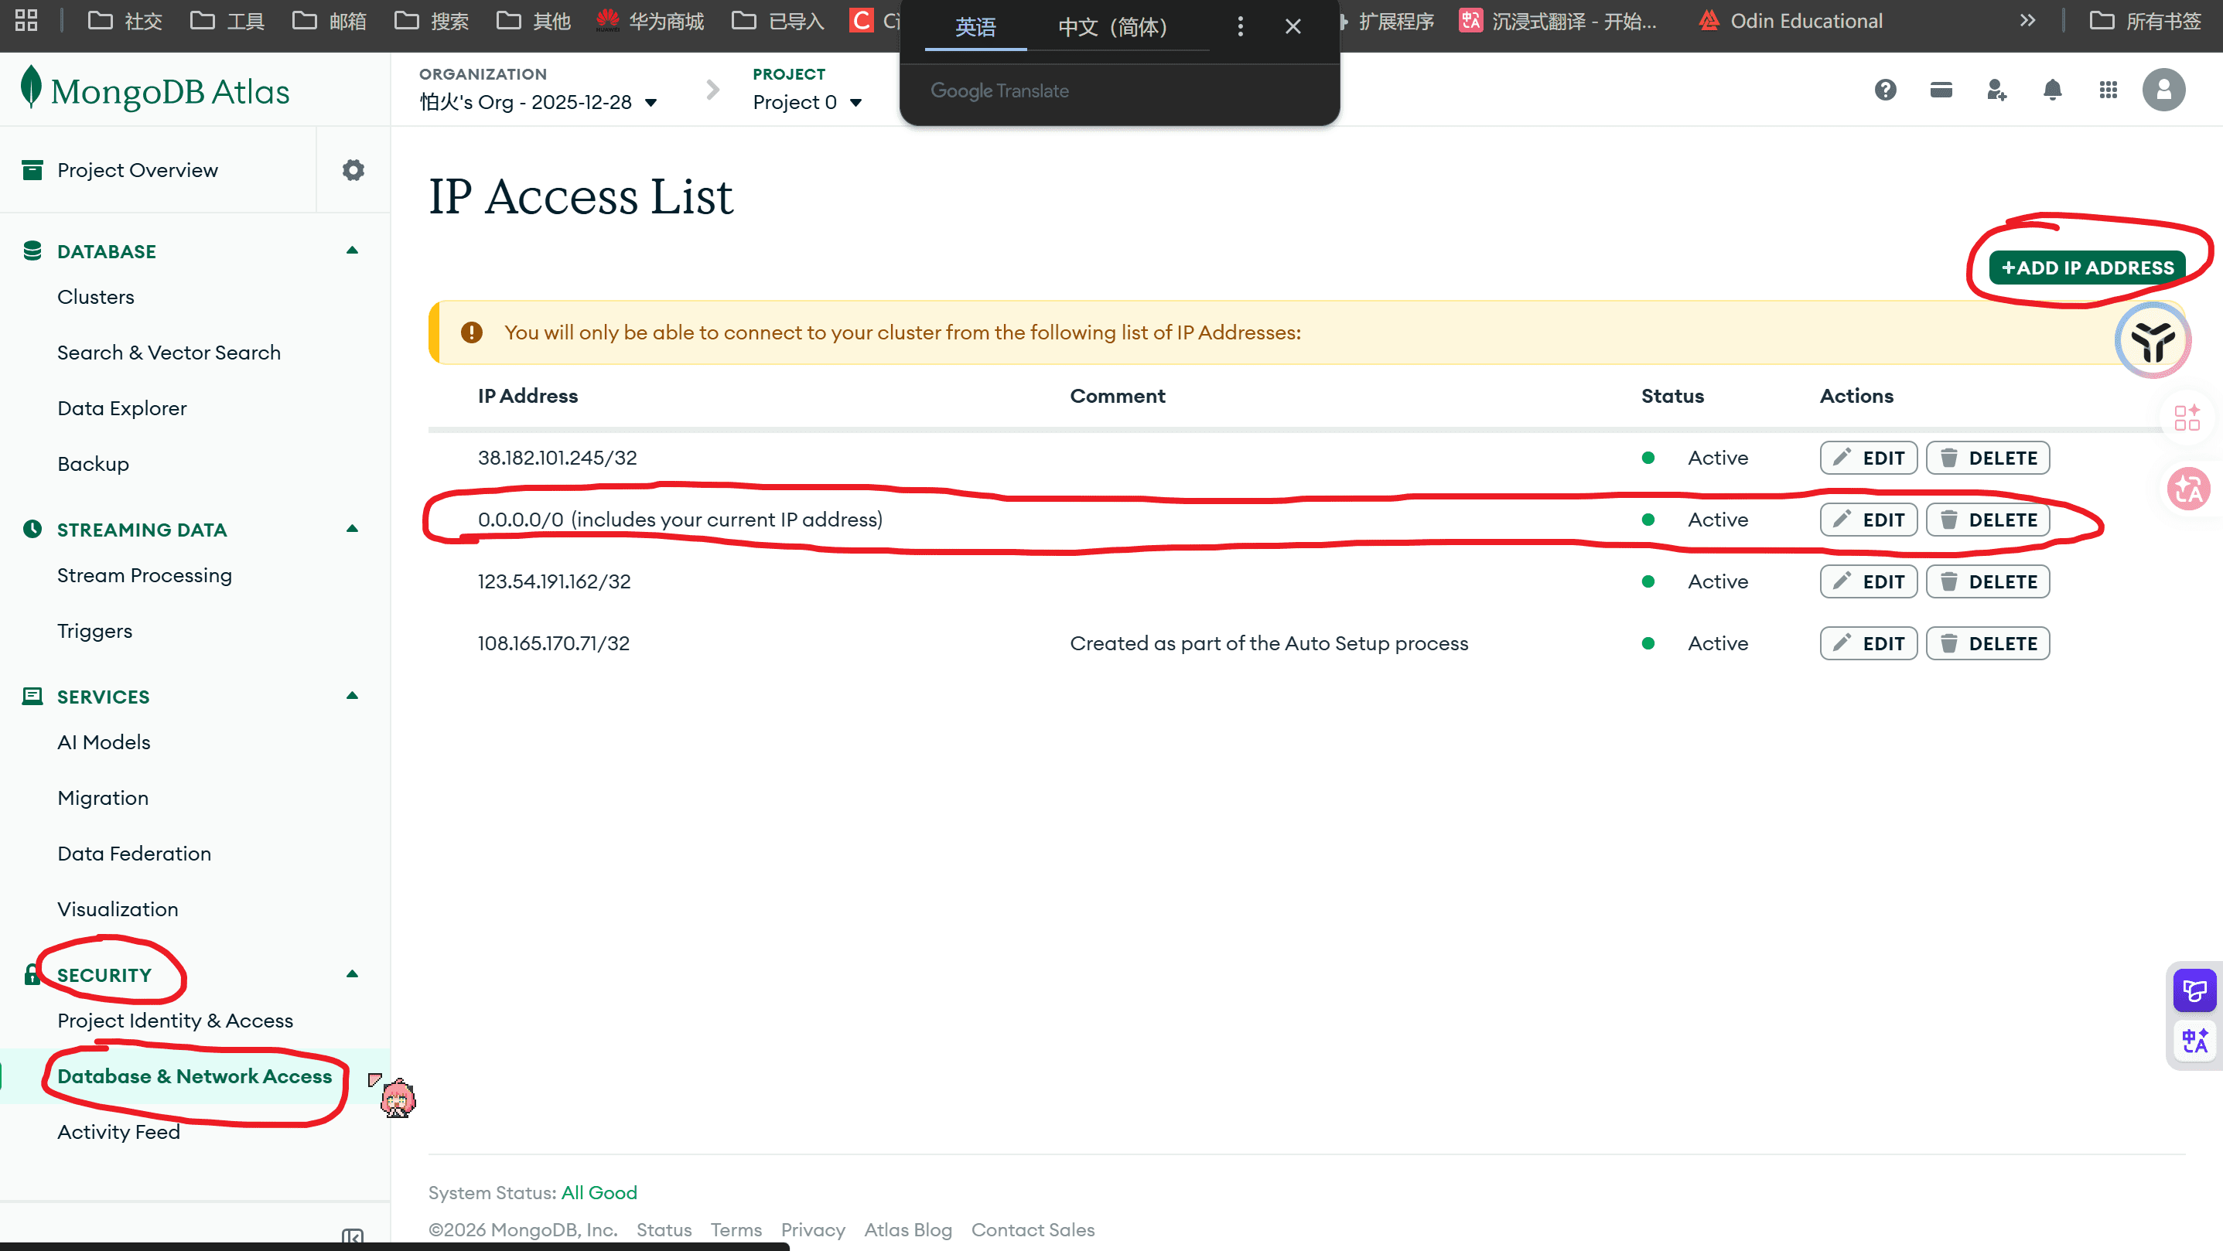Image resolution: width=2223 pixels, height=1251 pixels.
Task: Open Data Federation
Action: (134, 854)
